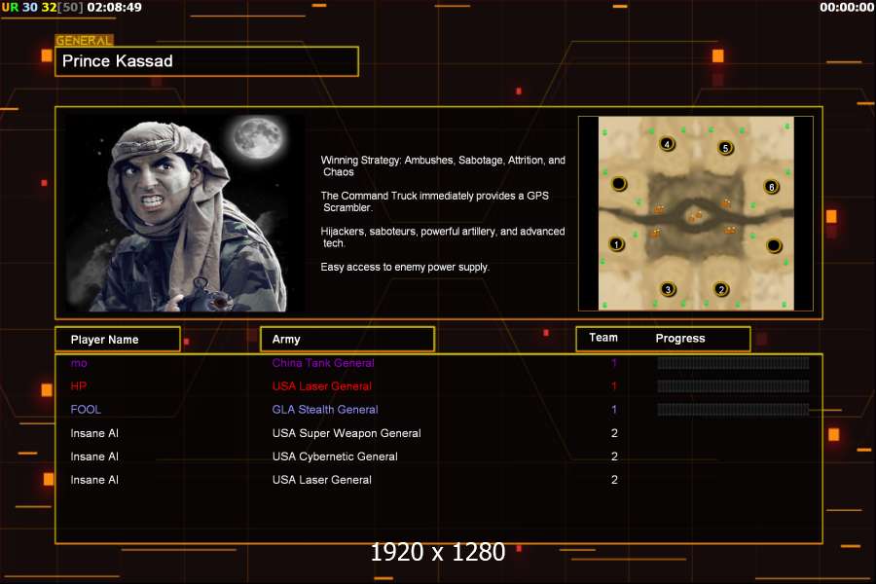This screenshot has height=584, width=876.
Task: Click the unnumbered black marker below position 6
Action: click(774, 244)
